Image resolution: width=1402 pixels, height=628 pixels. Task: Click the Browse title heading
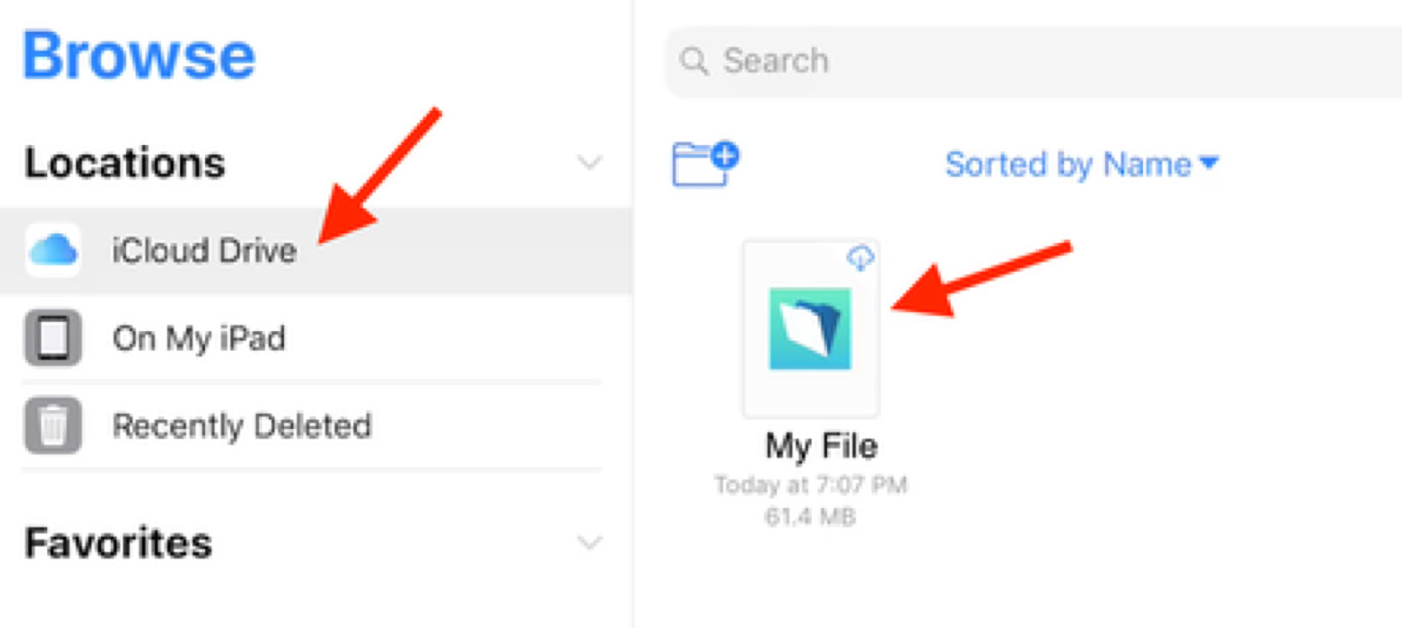pos(139,57)
